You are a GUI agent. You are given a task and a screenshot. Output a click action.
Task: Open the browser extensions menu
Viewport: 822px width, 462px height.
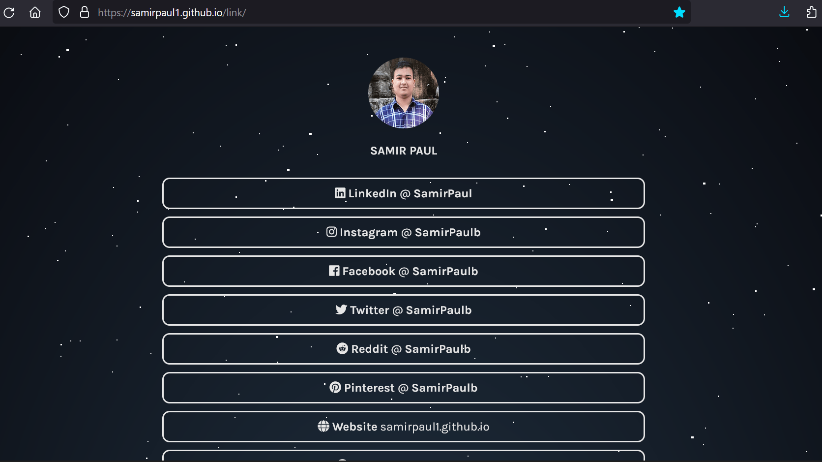pos(811,12)
